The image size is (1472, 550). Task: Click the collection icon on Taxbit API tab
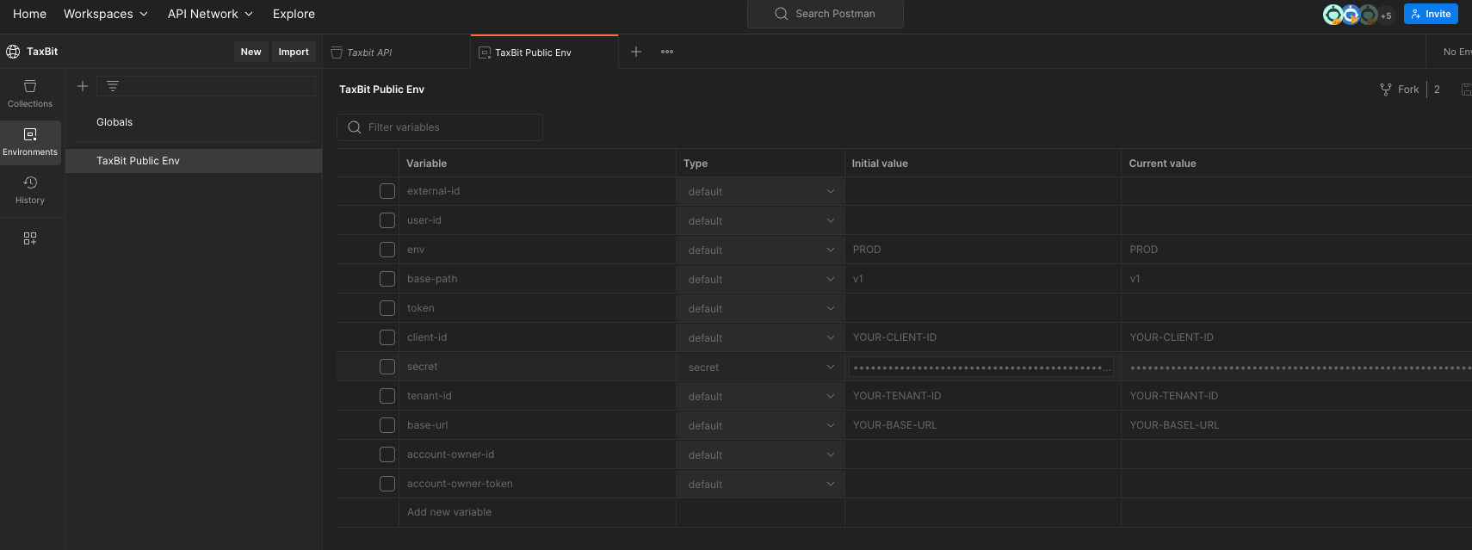tap(337, 53)
